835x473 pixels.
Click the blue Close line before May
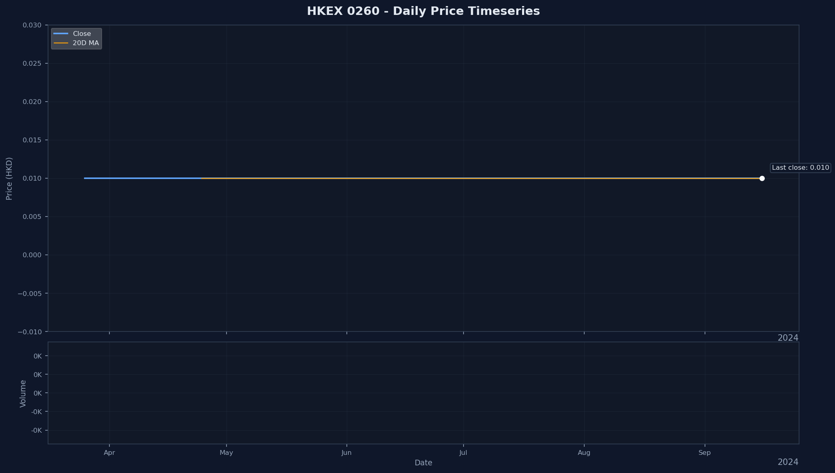(x=143, y=178)
